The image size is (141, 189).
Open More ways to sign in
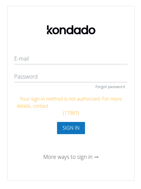71,157
